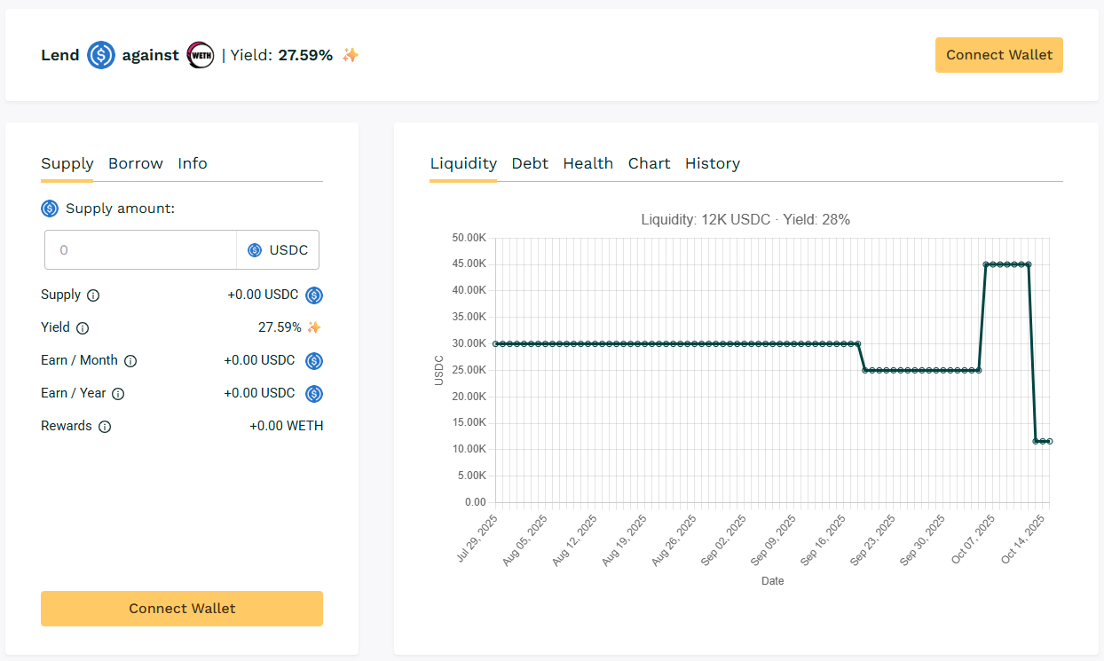This screenshot has height=661, width=1104.
Task: Click the Supply amount input field
Action: (x=140, y=250)
